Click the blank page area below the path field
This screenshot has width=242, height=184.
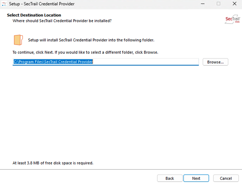coord(121,112)
